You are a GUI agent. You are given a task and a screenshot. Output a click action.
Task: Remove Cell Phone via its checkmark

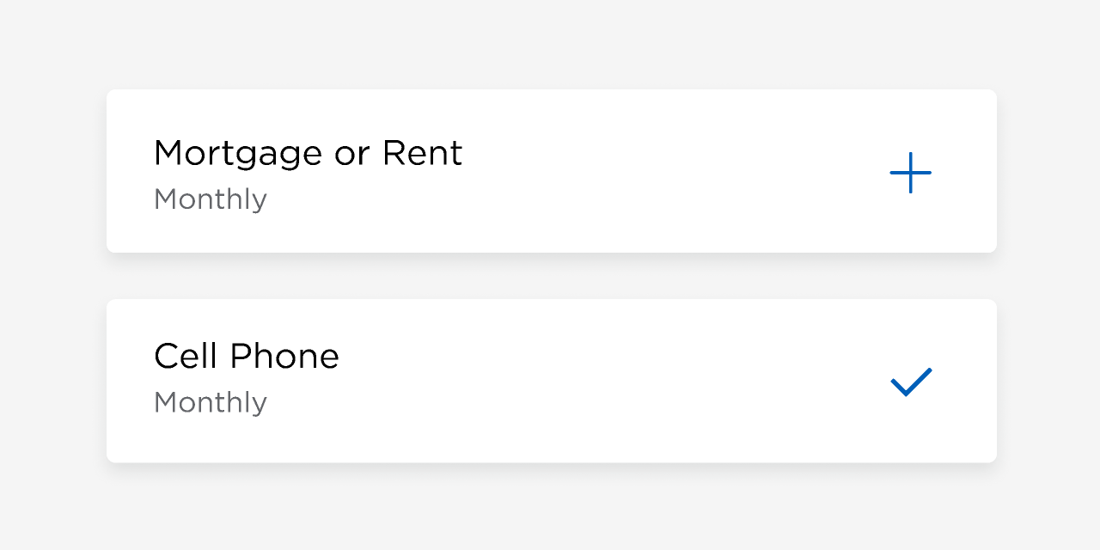point(911,382)
